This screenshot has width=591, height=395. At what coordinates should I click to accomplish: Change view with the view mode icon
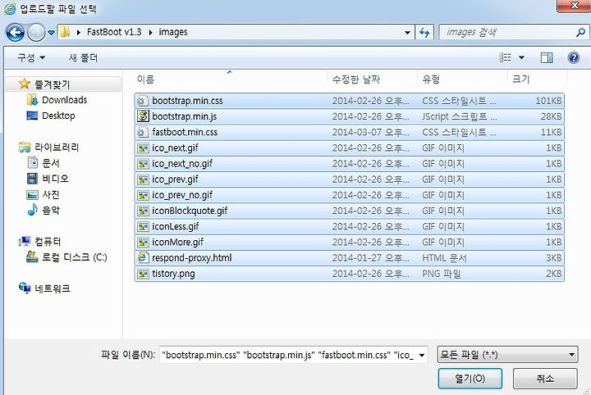tap(505, 57)
